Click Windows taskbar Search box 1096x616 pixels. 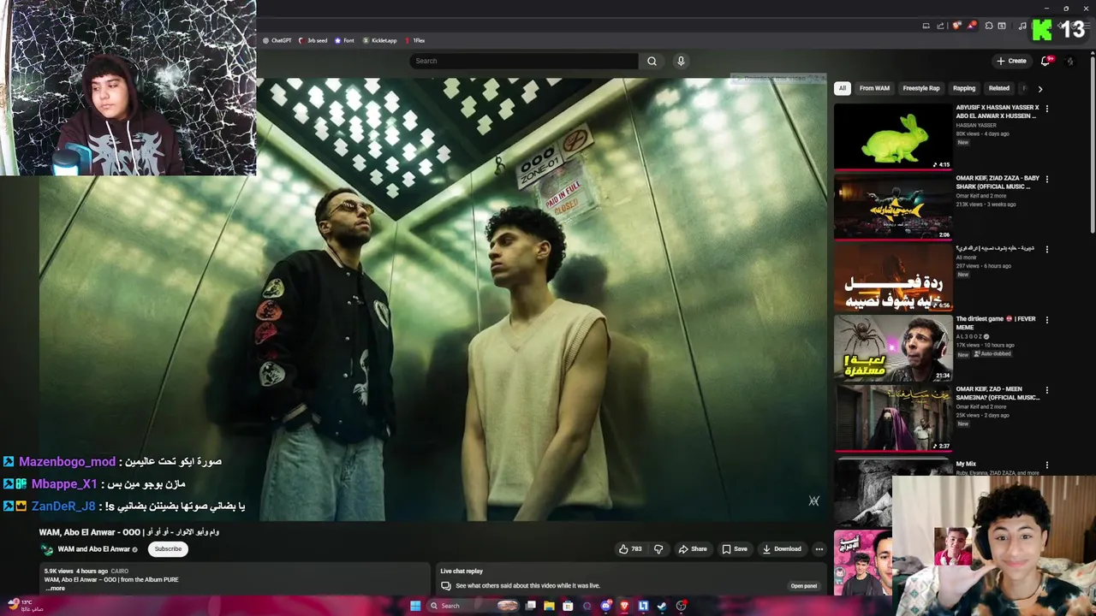coord(475,606)
